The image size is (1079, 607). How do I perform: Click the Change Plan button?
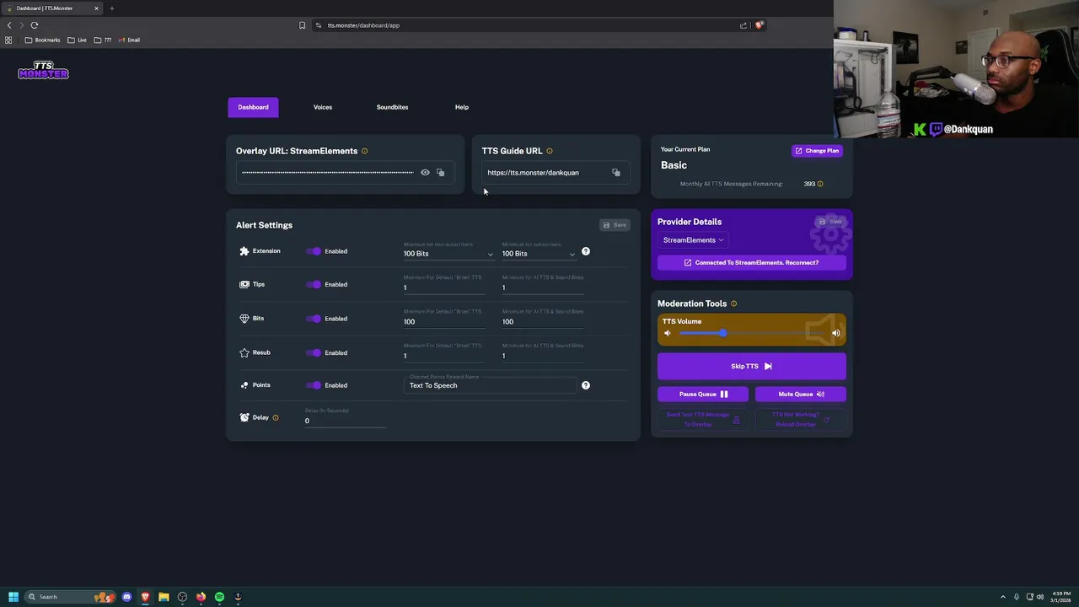click(817, 151)
